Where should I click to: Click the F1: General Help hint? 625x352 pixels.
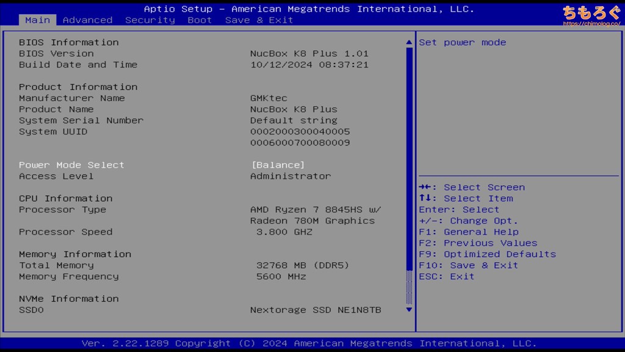click(x=469, y=232)
